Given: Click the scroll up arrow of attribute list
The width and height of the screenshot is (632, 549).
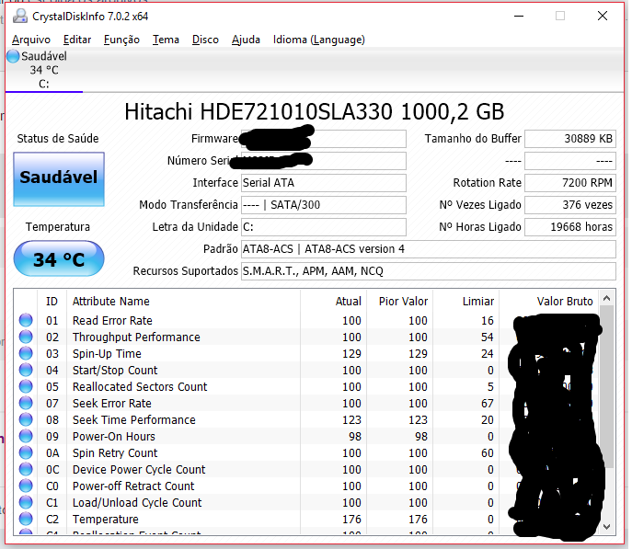Looking at the screenshot, I should coord(606,299).
